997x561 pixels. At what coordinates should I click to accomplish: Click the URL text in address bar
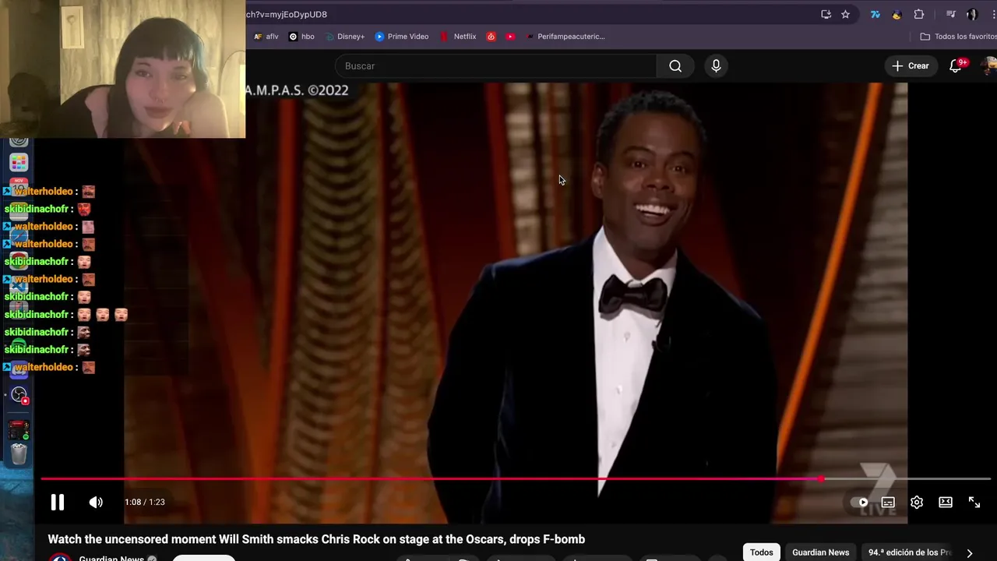(x=287, y=14)
